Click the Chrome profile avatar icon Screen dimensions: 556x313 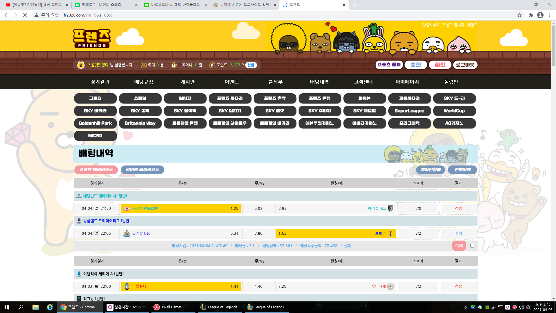[x=540, y=15]
